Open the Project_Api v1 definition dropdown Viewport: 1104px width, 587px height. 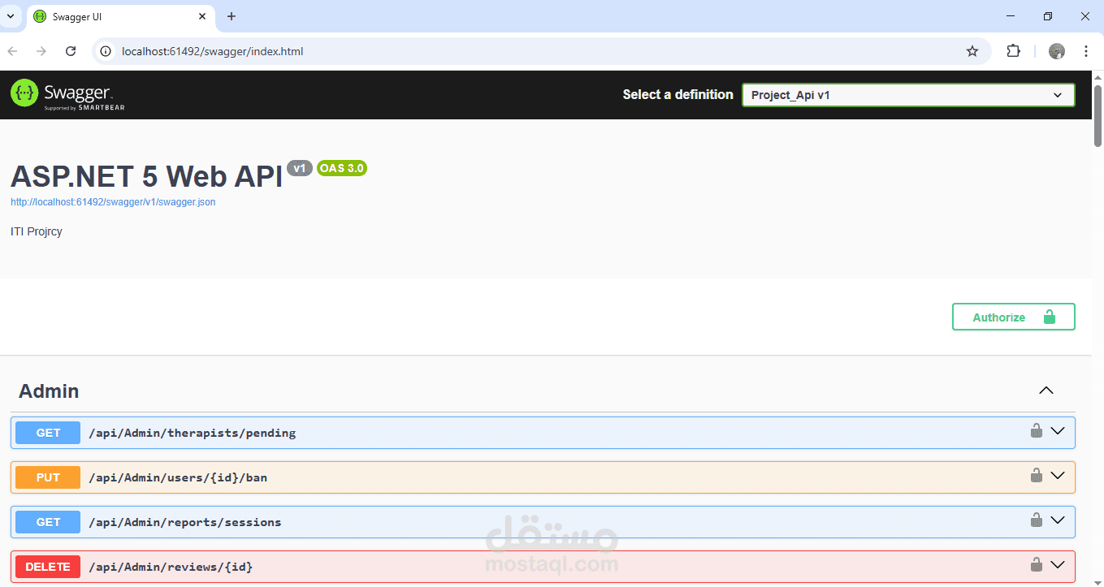pos(908,95)
